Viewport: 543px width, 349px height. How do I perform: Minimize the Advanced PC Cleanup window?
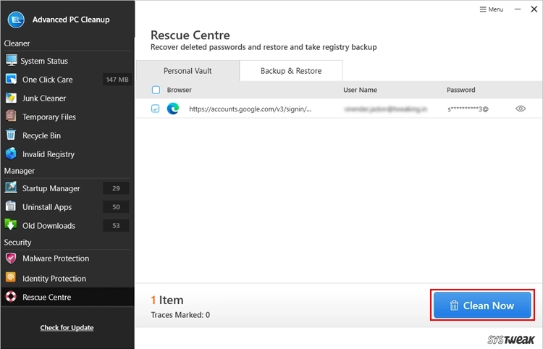click(x=518, y=9)
